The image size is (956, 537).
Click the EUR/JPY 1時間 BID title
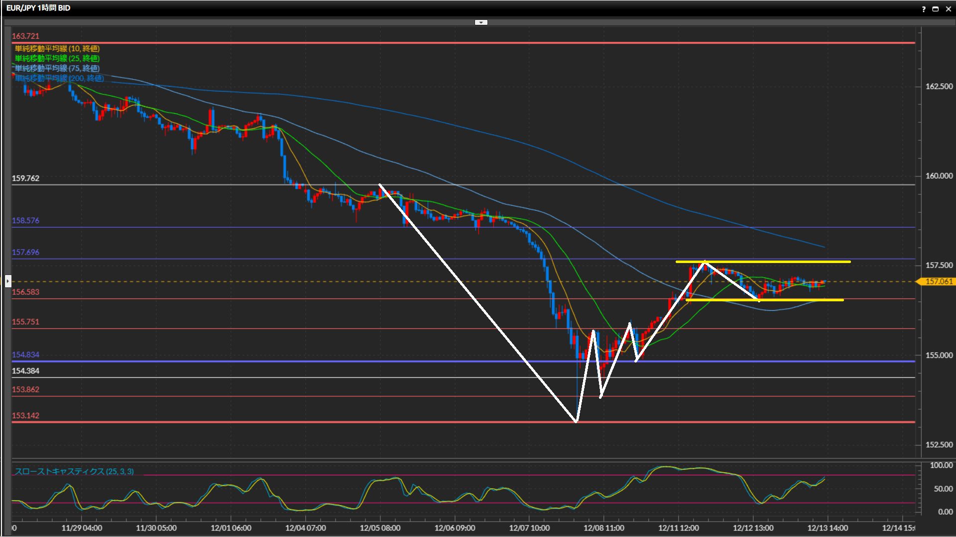(38, 8)
